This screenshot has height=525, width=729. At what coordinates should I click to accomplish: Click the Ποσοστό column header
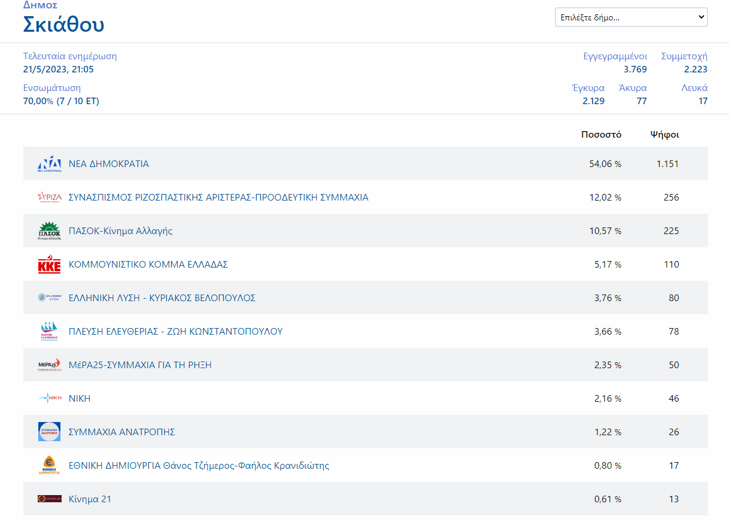click(601, 135)
